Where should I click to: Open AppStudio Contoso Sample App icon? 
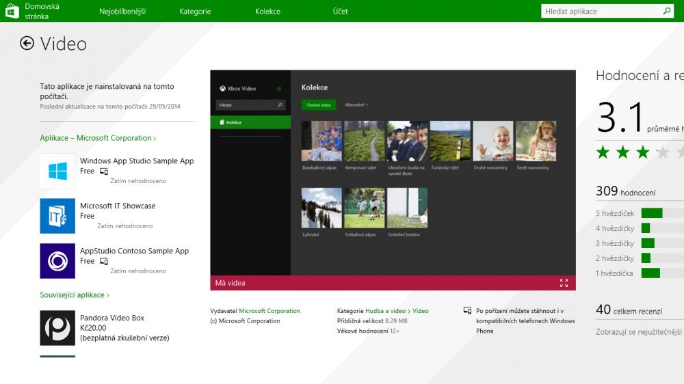pyautogui.click(x=57, y=260)
